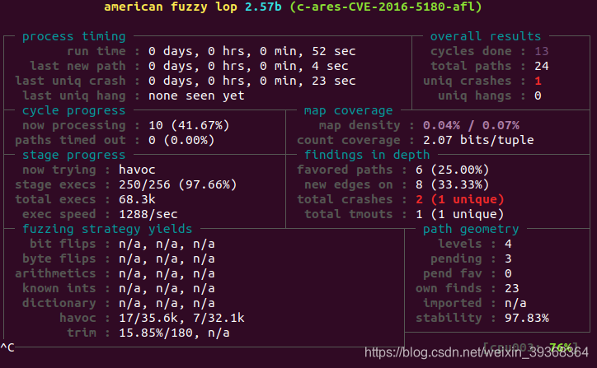This screenshot has height=368, width=597.
Task: Click the now trying value 'havoc'
Action: coord(137,170)
